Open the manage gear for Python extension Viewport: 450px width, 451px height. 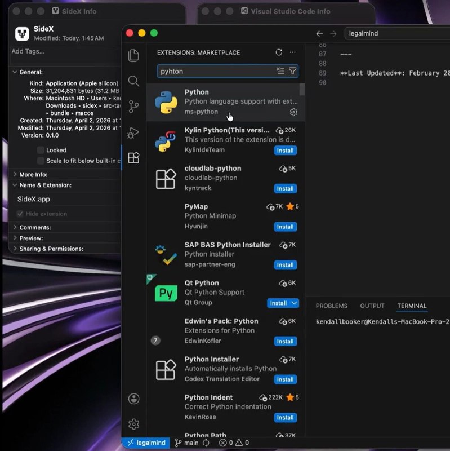click(293, 112)
